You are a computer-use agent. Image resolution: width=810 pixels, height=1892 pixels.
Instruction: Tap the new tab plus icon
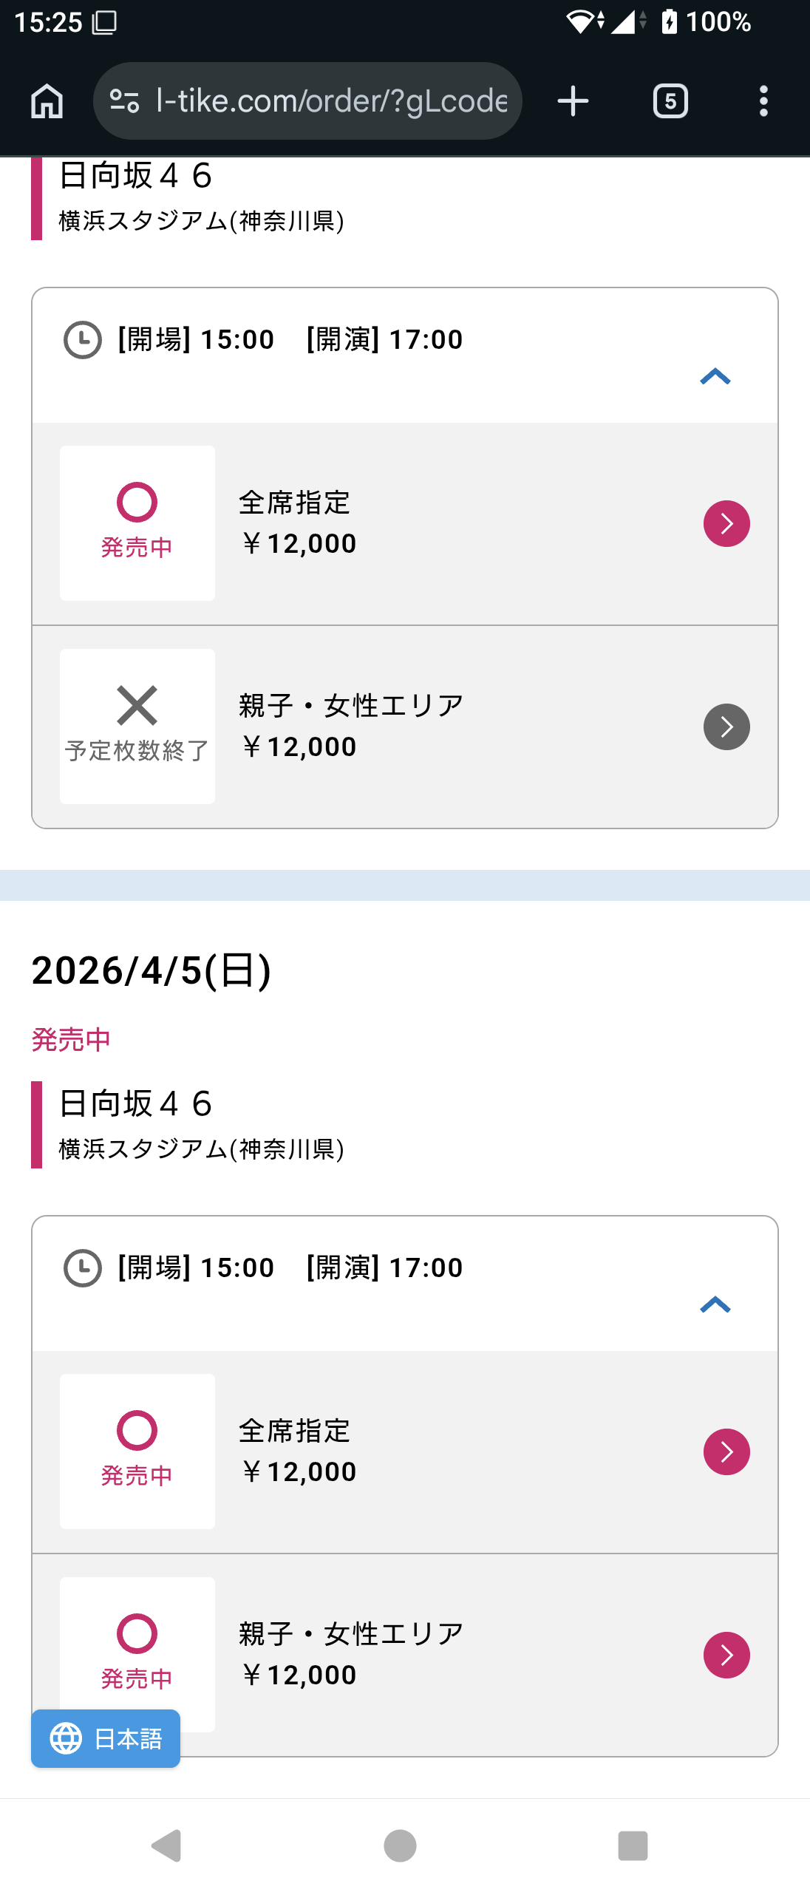[573, 101]
